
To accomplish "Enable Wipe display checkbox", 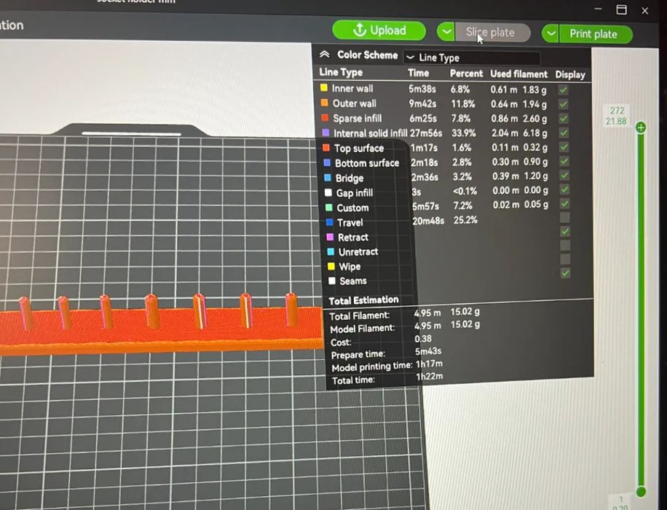I will tap(565, 259).
